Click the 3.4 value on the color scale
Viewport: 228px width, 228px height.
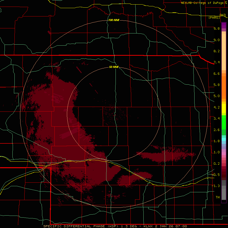coord(217,119)
